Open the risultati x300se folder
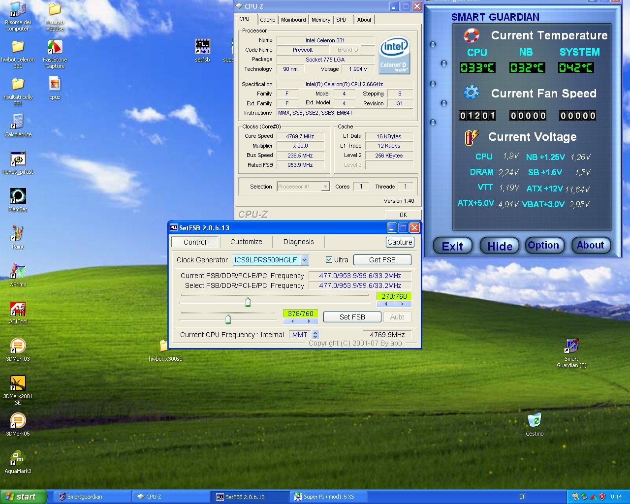Screen dimensions: 630x504 [x=55, y=16]
